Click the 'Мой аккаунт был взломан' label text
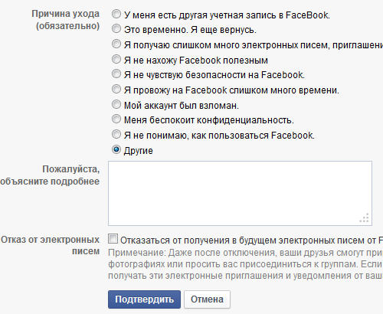The height and width of the screenshot is (314, 383). [182, 106]
